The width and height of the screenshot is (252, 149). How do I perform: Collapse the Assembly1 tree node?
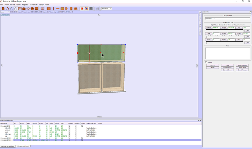1,126
